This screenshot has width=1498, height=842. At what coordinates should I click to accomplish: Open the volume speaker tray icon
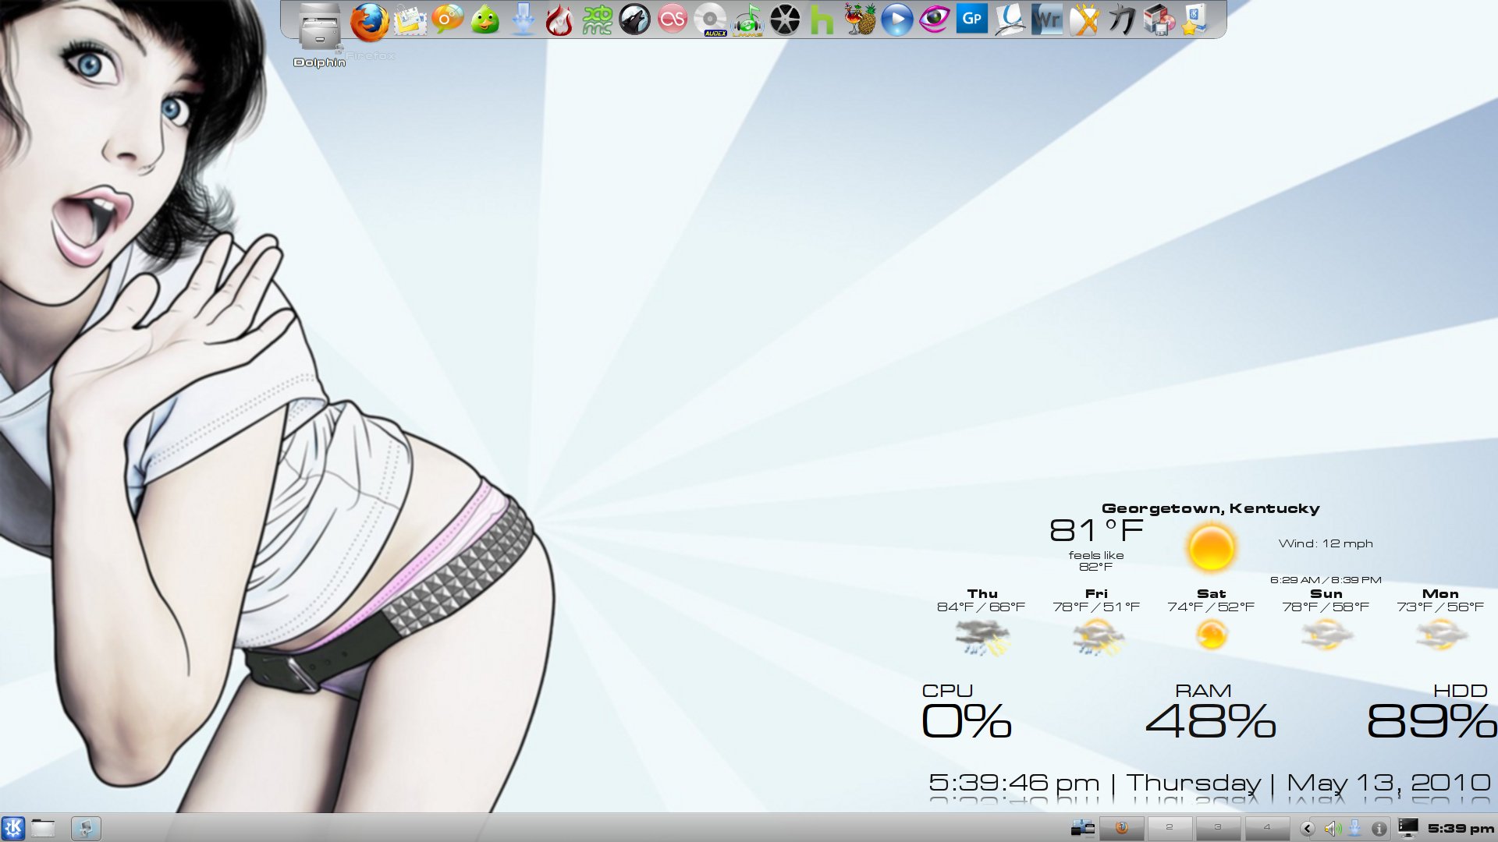tap(1333, 828)
